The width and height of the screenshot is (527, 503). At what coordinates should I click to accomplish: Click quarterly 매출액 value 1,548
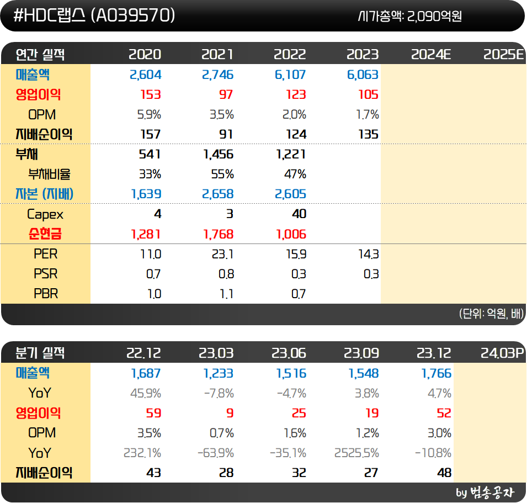coord(364,373)
